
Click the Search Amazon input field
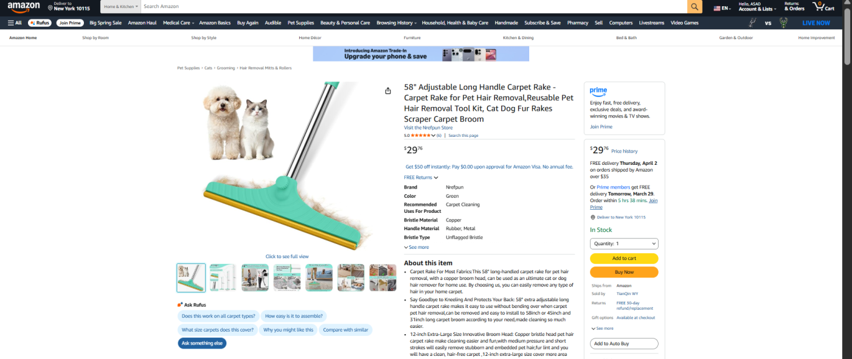pos(413,7)
